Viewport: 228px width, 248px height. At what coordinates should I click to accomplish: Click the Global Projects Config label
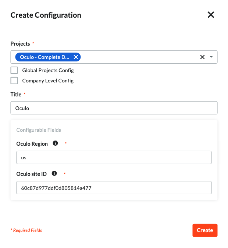(x=48, y=70)
